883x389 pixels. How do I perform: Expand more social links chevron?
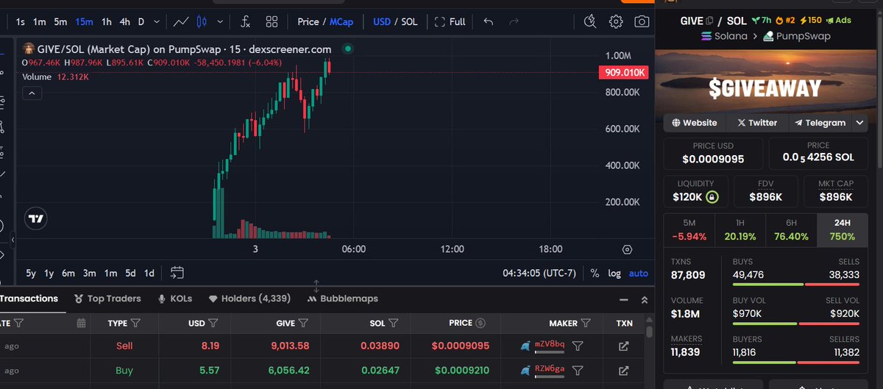tap(859, 123)
